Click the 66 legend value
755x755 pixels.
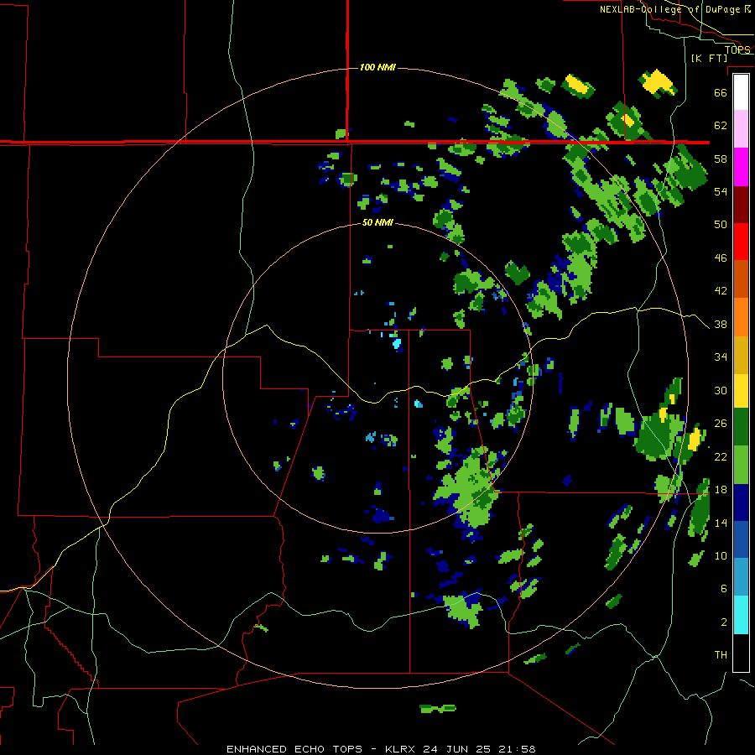[x=721, y=92]
